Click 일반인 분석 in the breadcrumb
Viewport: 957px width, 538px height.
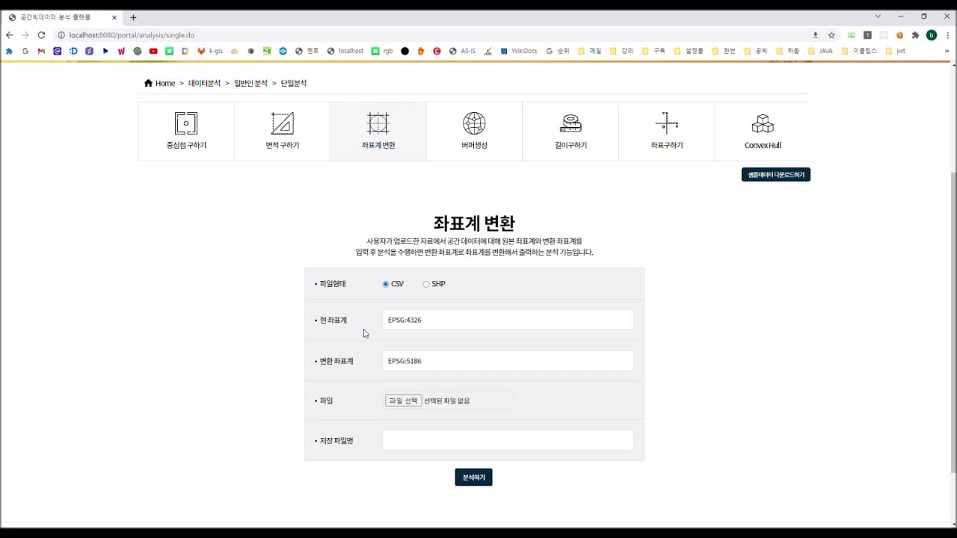[250, 83]
